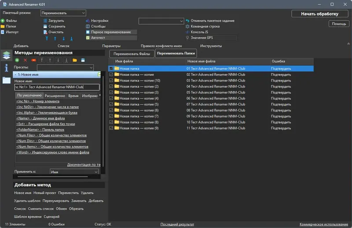Open Последний результат link

point(177,224)
